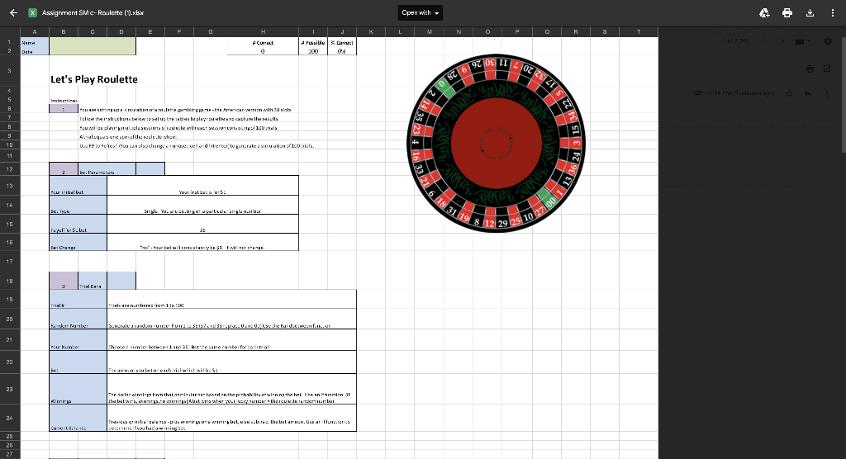
Task: Open preview's more actions three-dot menu
Action: (x=833, y=13)
